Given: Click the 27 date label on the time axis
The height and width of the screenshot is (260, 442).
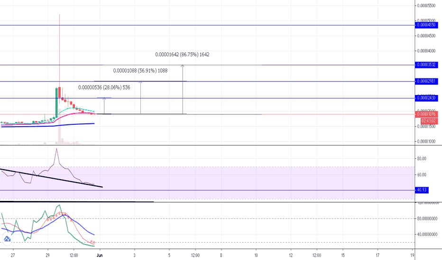Looking at the screenshot, I should point(13,255).
